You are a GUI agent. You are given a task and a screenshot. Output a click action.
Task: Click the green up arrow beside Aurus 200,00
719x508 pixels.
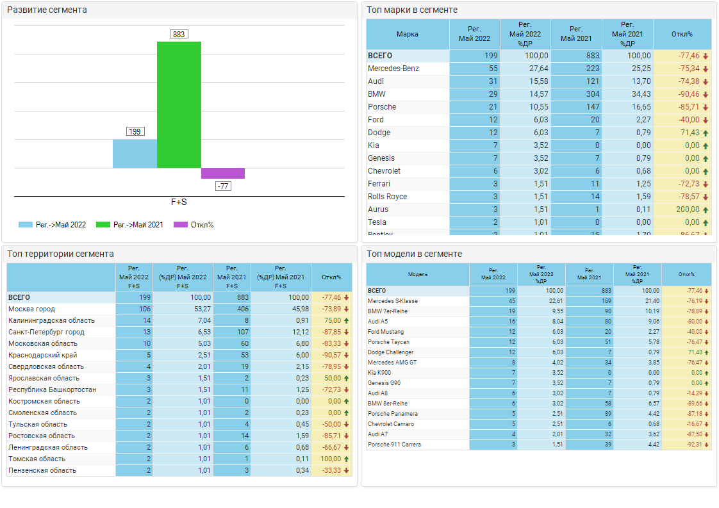click(x=706, y=209)
